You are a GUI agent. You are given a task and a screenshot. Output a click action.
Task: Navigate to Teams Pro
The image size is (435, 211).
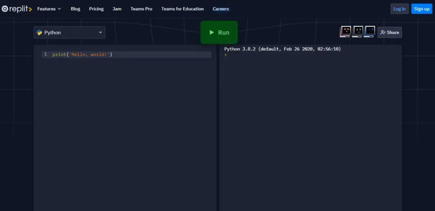pos(141,9)
